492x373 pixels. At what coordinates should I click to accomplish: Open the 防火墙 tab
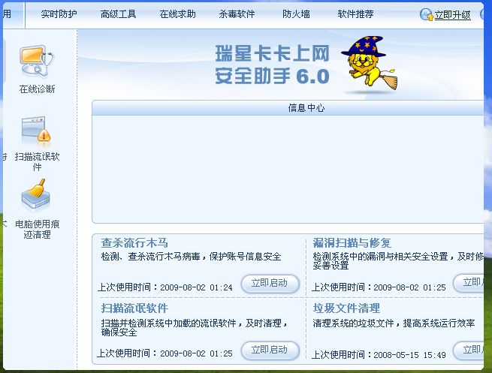296,14
